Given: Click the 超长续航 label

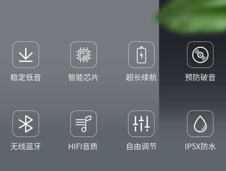Looking at the screenshot, I should [x=141, y=77].
